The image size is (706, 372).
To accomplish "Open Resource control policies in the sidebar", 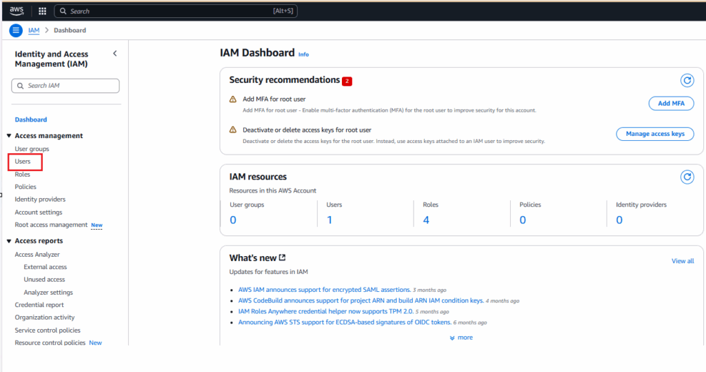I will 50,343.
